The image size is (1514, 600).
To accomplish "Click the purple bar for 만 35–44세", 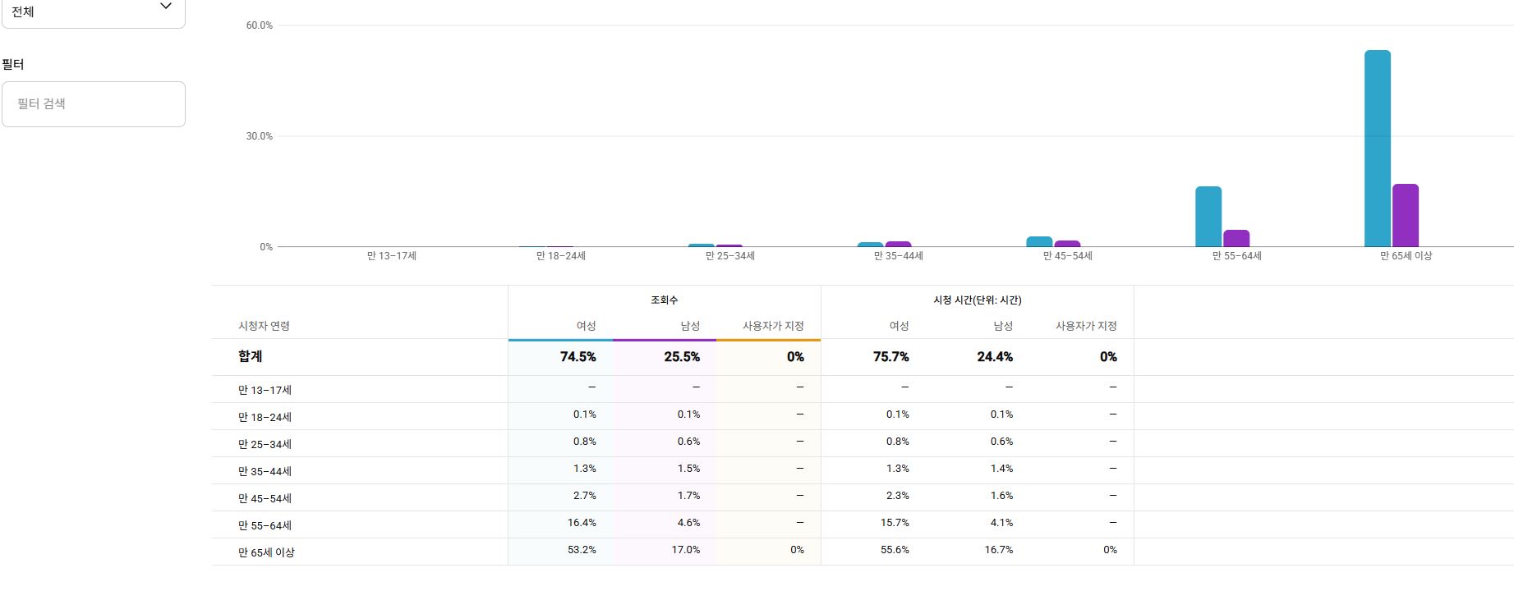I will point(898,244).
